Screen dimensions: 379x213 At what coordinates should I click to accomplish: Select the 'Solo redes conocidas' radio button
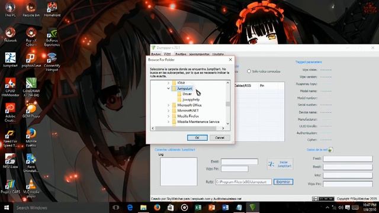click(249, 71)
